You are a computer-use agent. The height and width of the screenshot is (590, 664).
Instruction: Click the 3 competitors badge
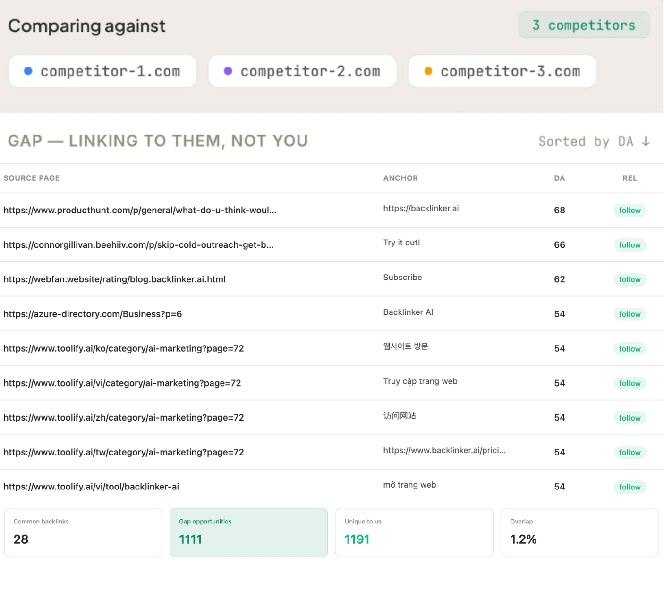tap(584, 25)
